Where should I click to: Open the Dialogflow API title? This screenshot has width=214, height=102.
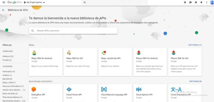pos(38,95)
